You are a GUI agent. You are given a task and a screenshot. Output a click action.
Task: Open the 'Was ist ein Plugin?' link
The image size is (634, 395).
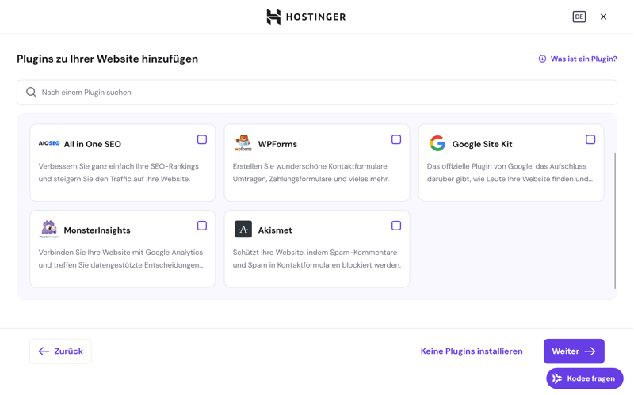[x=583, y=59]
